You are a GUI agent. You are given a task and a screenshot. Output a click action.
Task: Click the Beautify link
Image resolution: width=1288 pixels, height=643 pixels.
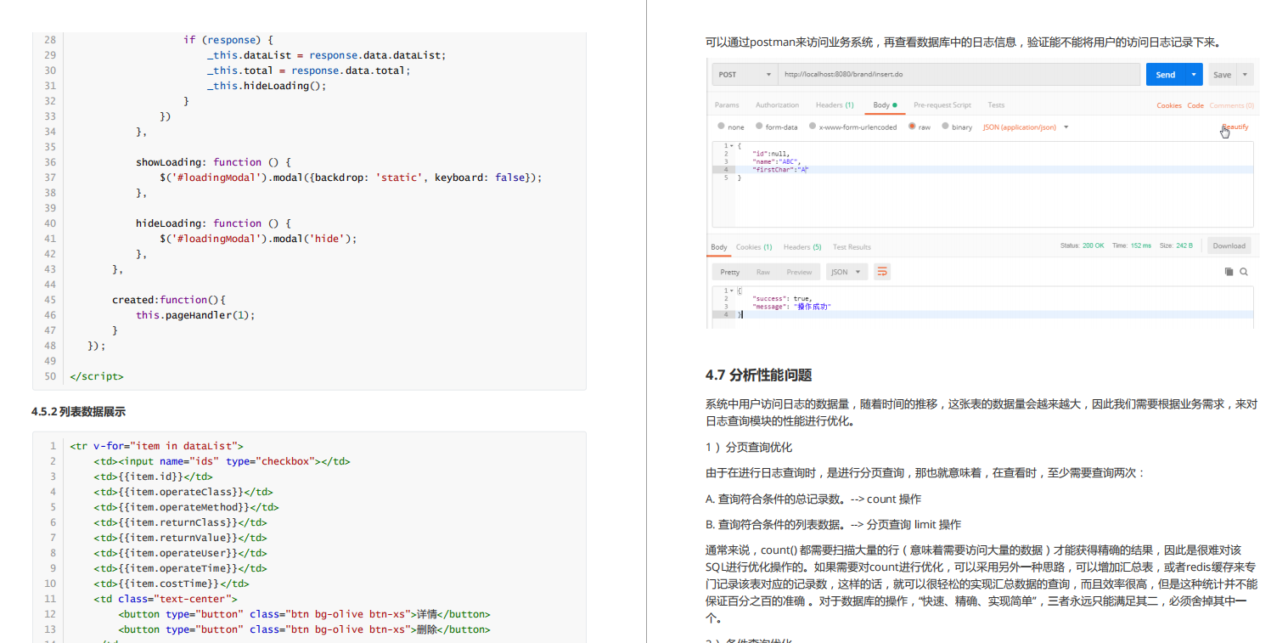1235,127
